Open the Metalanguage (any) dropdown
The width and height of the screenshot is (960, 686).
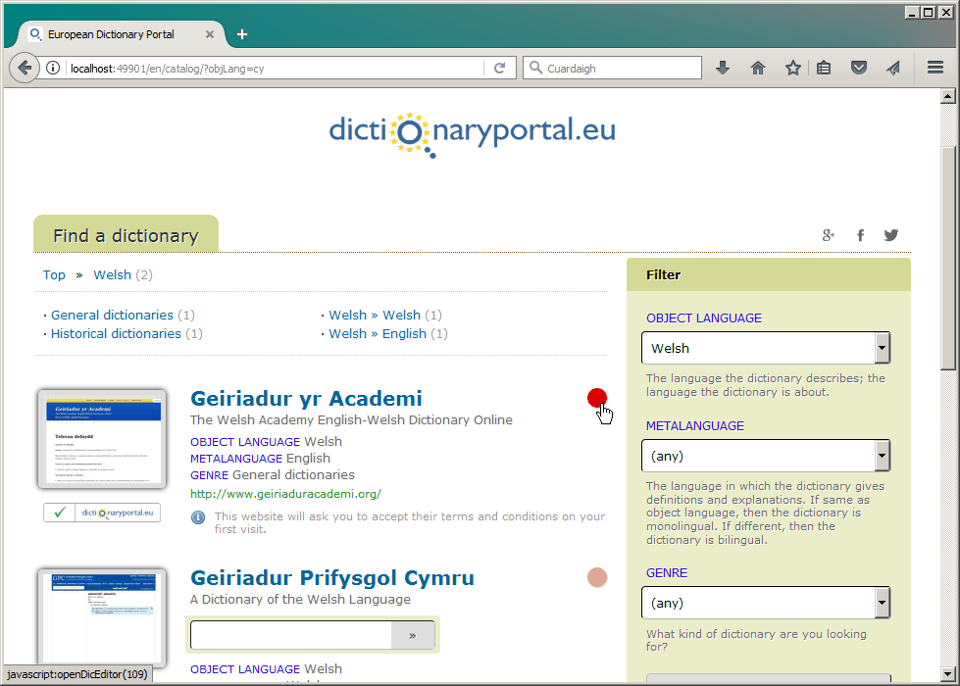click(x=766, y=456)
